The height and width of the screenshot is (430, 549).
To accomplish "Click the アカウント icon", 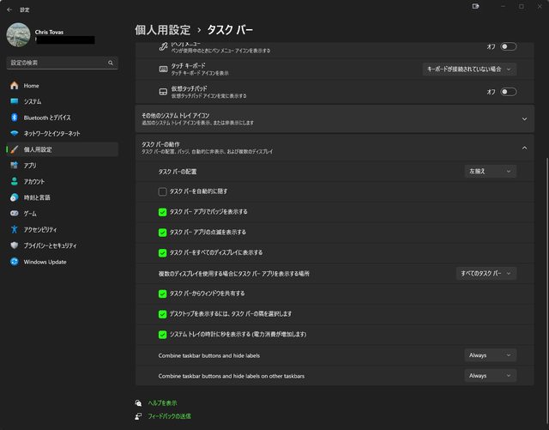I will [x=14, y=181].
